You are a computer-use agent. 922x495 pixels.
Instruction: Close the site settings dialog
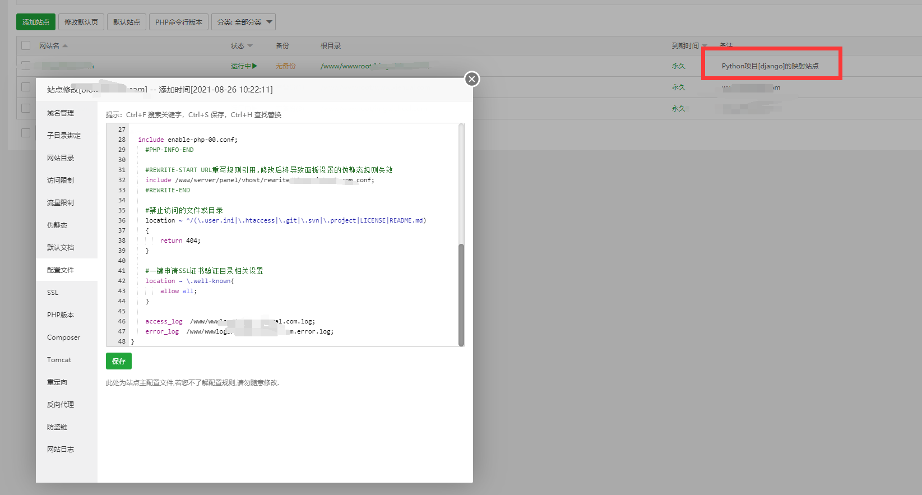pos(472,79)
